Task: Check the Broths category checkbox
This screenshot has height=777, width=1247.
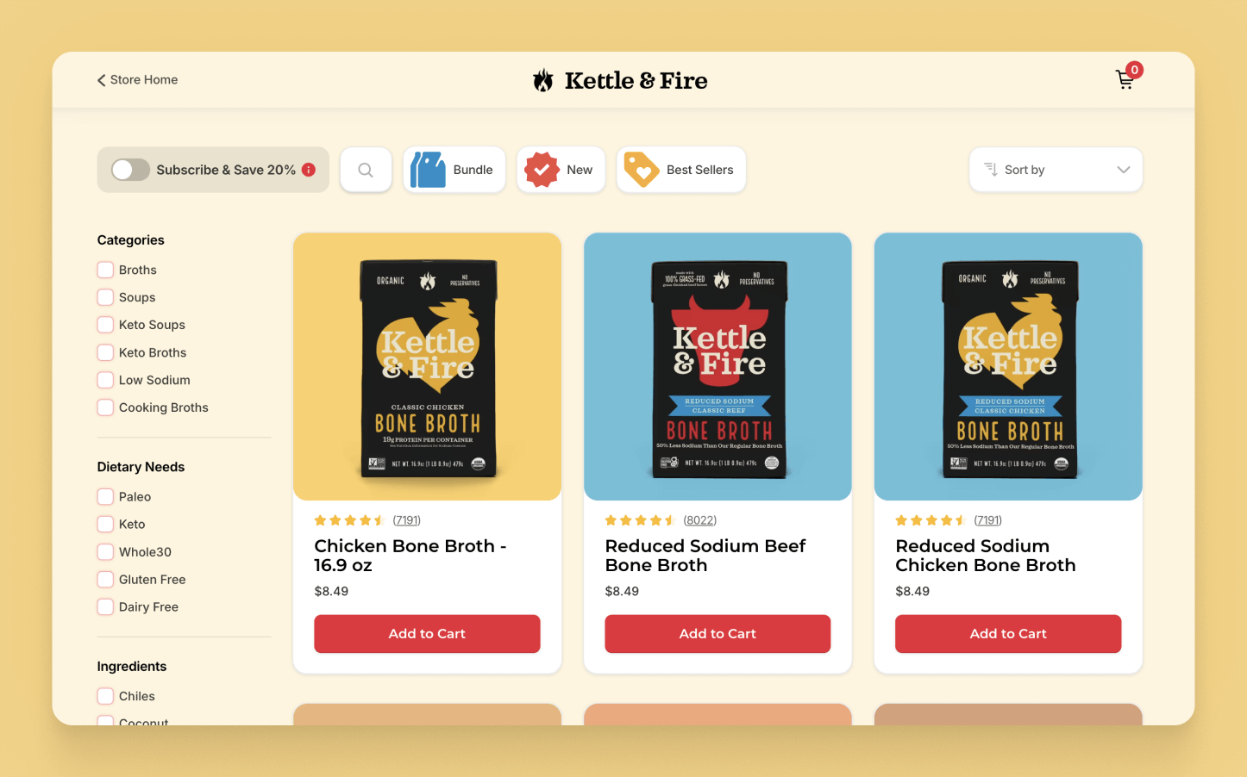Action: pos(105,270)
